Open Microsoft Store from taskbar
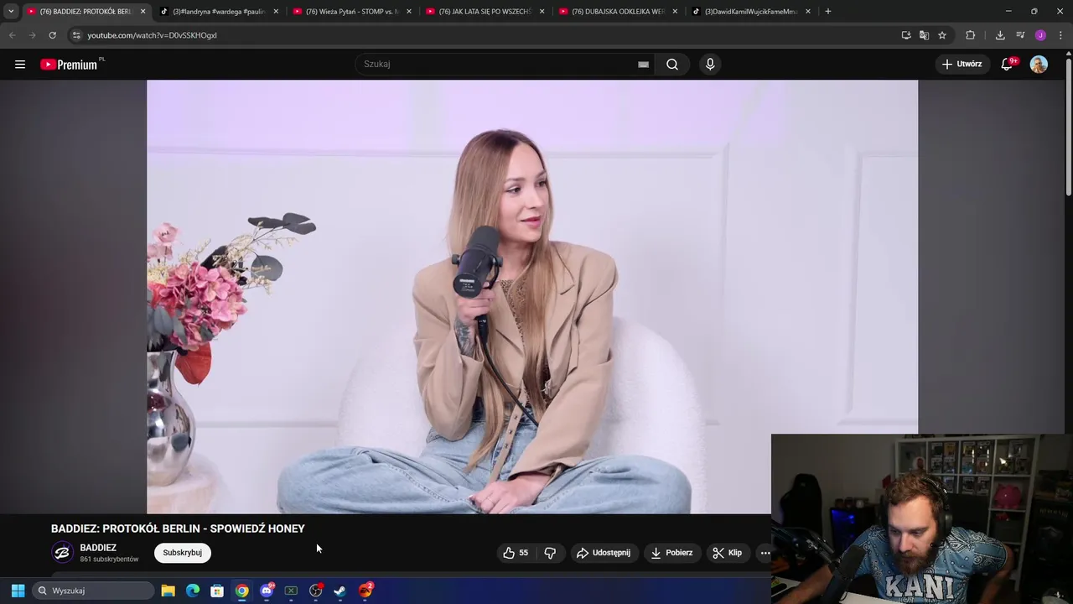 click(217, 591)
